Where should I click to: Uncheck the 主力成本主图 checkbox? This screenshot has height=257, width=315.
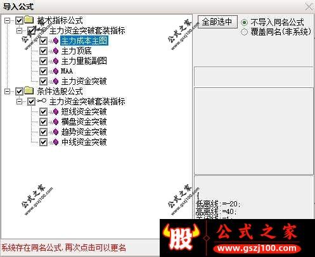click(43, 41)
